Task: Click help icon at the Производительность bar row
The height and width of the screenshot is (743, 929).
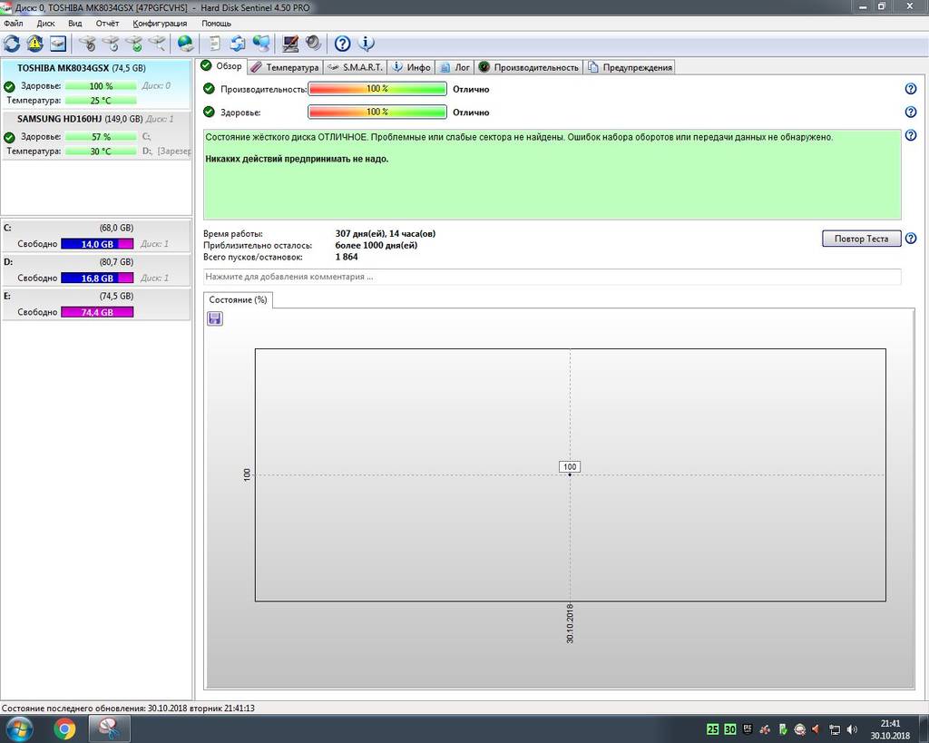Action: [x=910, y=89]
